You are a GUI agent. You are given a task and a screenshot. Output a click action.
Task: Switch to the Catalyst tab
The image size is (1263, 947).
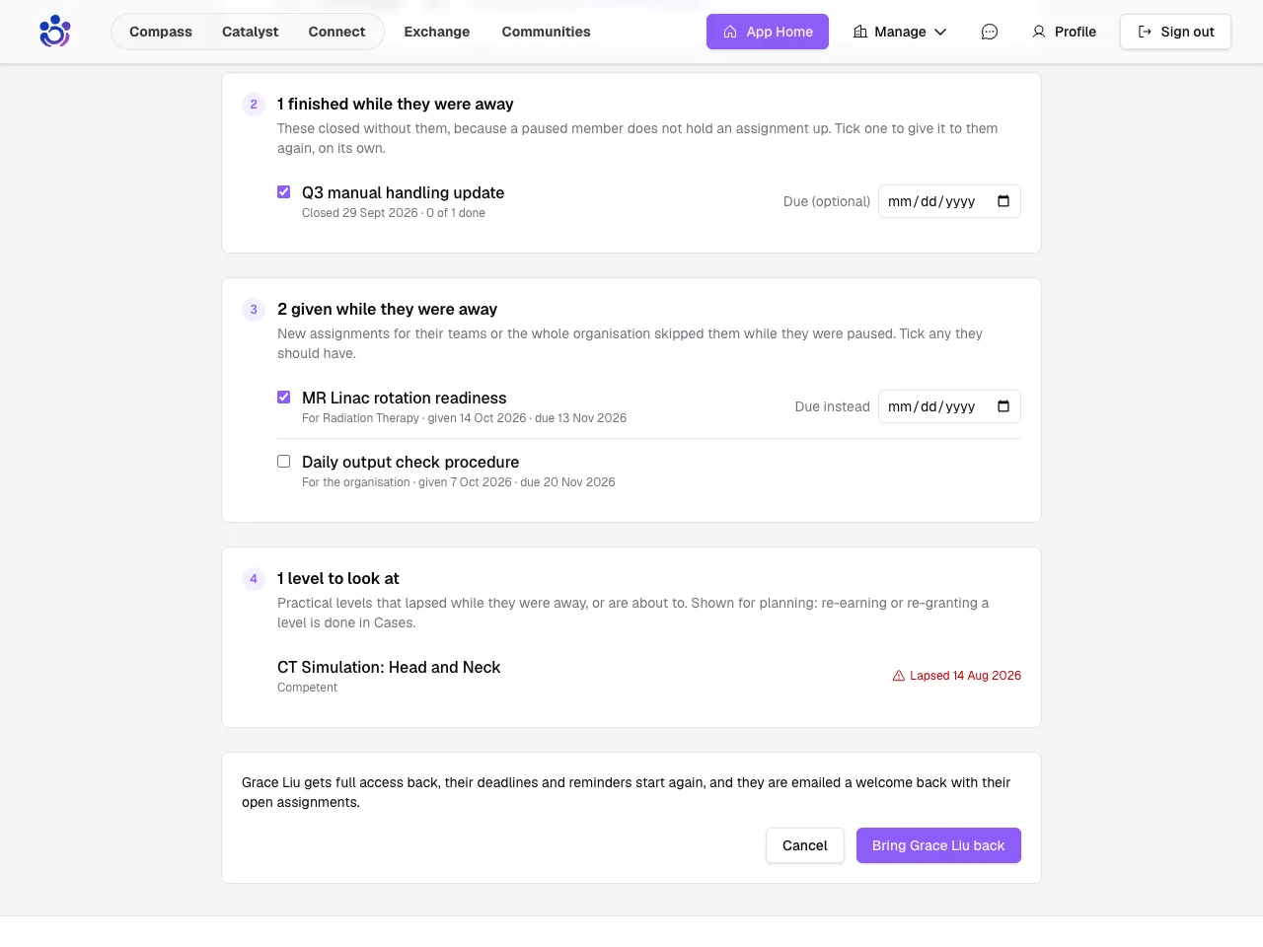(x=250, y=32)
